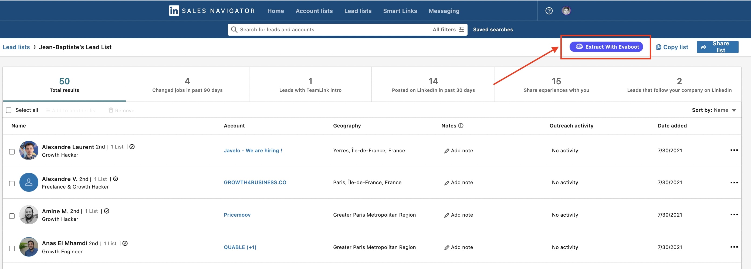
Task: Click the saved checkmark icon beside Alexandre V.
Action: click(x=116, y=179)
